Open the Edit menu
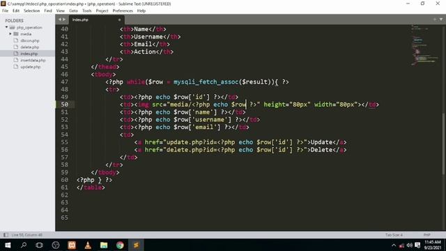 coord(16,11)
